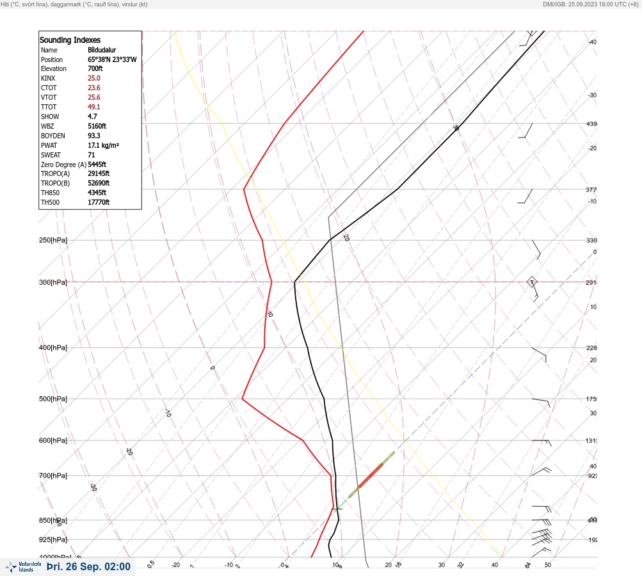Click the BOYDEN value 93.3
This screenshot has height=576, width=642.
click(x=93, y=136)
